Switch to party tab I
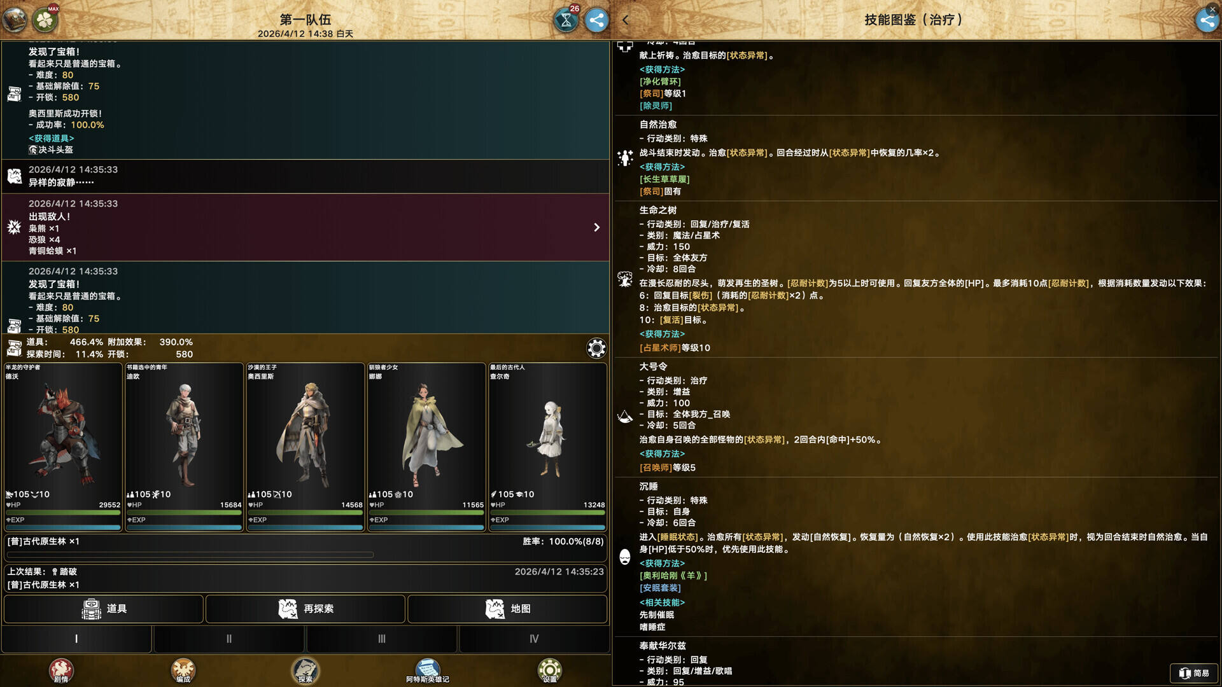Screen dimensions: 1222x687 [76, 639]
